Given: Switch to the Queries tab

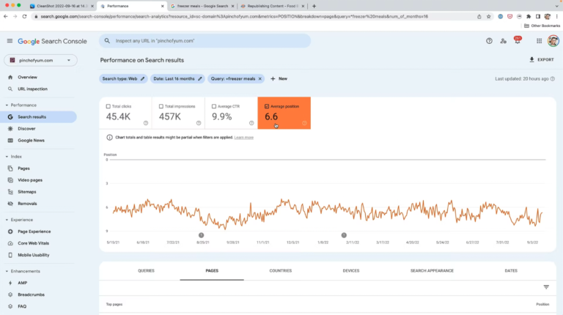Looking at the screenshot, I should coord(146,271).
